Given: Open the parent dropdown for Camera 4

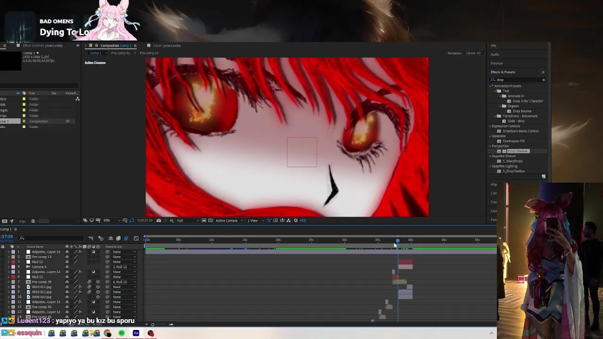Looking at the screenshot, I should (124, 267).
